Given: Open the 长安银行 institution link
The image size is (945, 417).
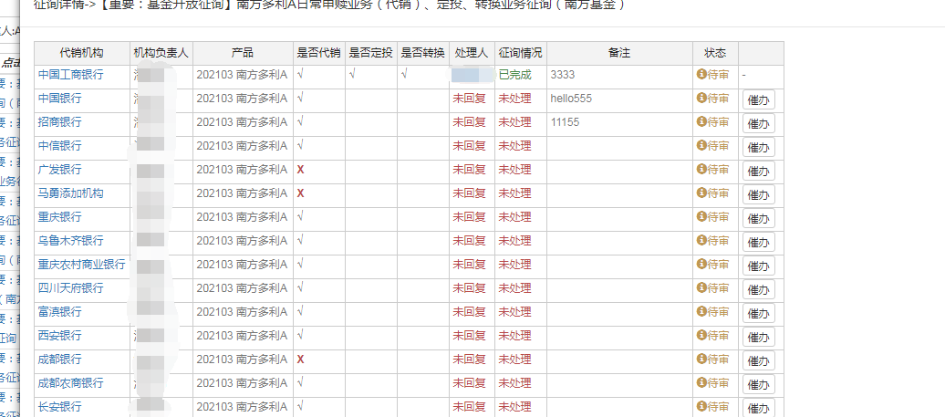Looking at the screenshot, I should pos(59,407).
